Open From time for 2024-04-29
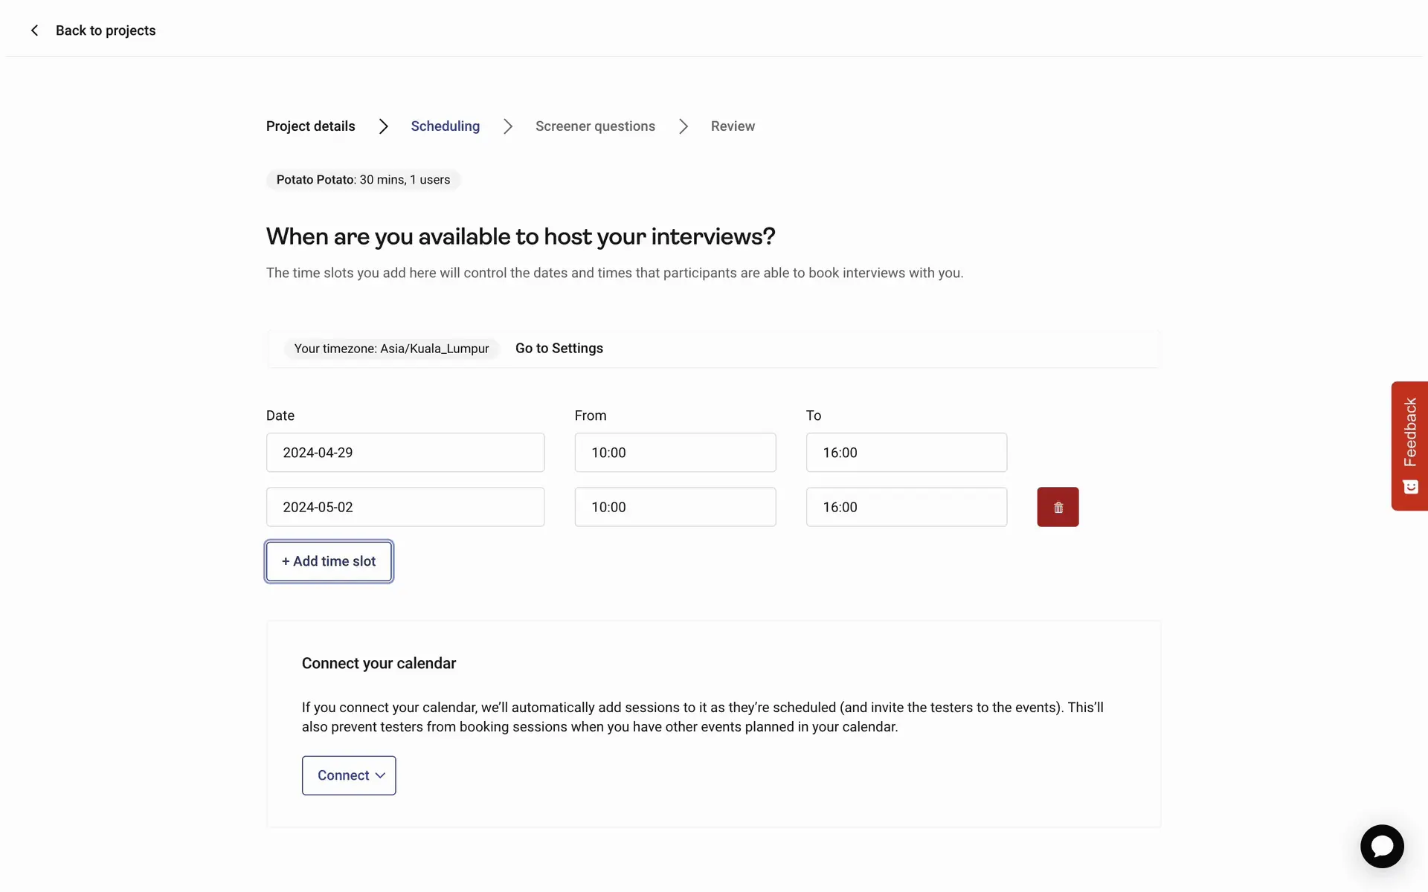The width and height of the screenshot is (1428, 892). tap(675, 453)
